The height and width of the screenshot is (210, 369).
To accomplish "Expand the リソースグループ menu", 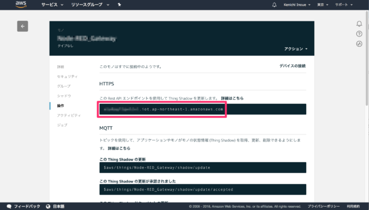I will tap(90, 5).
